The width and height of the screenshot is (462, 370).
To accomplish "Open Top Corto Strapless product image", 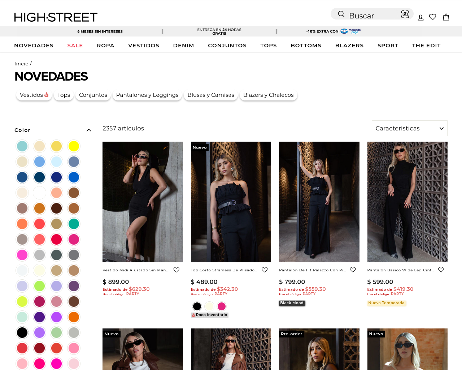I will coord(231,202).
